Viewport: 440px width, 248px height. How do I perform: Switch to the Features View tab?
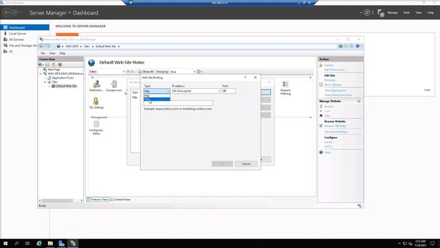(x=98, y=199)
